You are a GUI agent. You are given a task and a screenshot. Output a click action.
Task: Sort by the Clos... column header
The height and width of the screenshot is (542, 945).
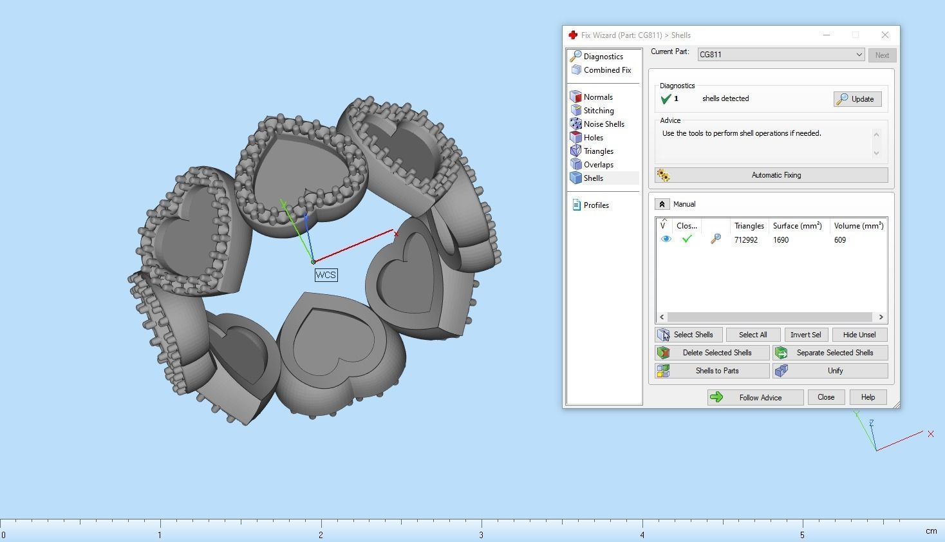(687, 226)
